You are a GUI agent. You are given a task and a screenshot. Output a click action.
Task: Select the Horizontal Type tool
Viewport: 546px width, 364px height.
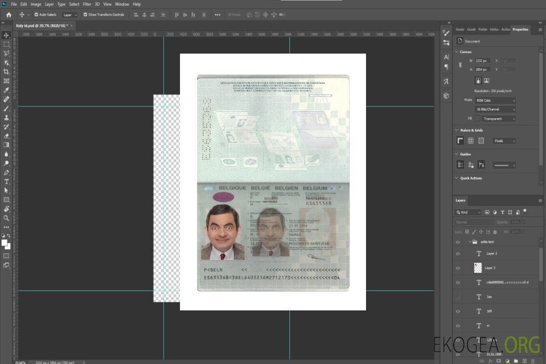[6, 181]
